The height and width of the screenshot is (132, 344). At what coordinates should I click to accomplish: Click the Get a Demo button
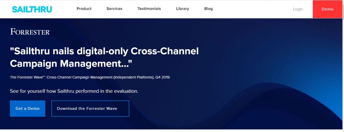(28, 109)
